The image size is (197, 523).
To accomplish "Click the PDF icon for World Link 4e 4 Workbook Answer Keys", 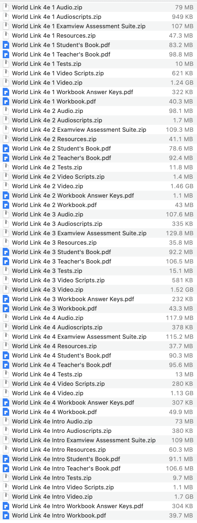I will tap(6, 402).
